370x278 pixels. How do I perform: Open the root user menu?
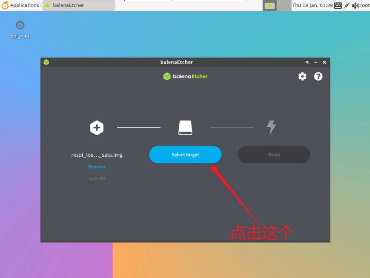pos(365,5)
